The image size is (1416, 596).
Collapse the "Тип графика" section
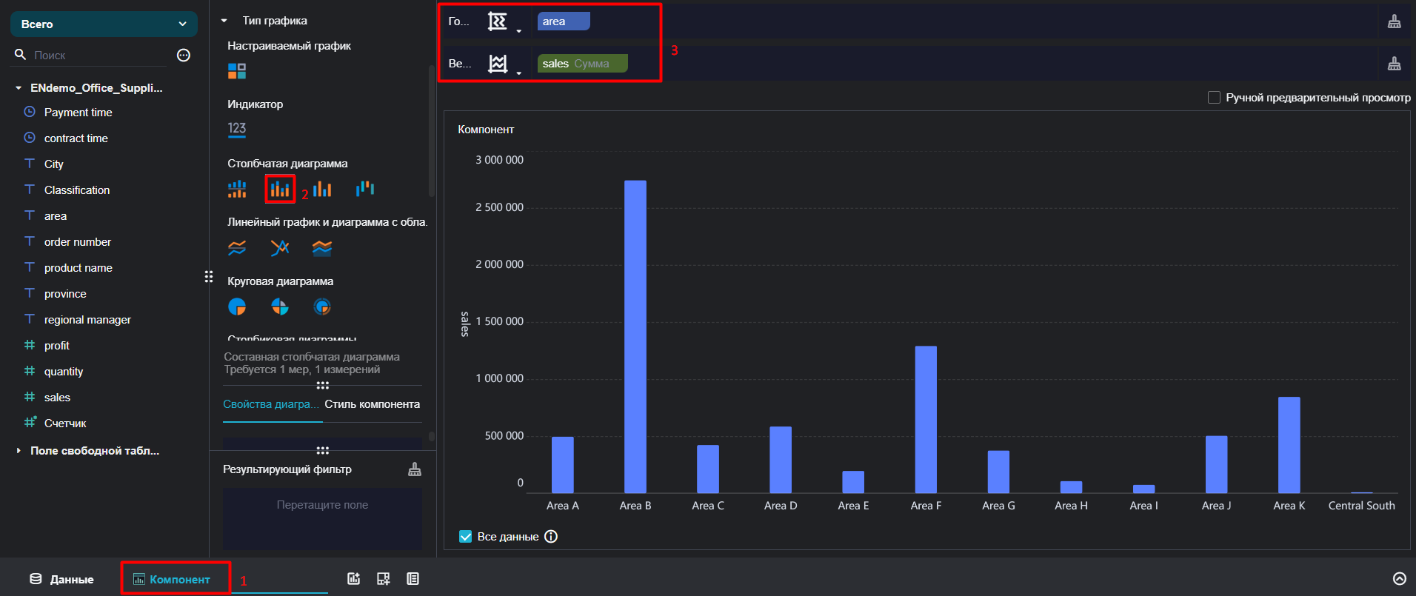tap(224, 21)
